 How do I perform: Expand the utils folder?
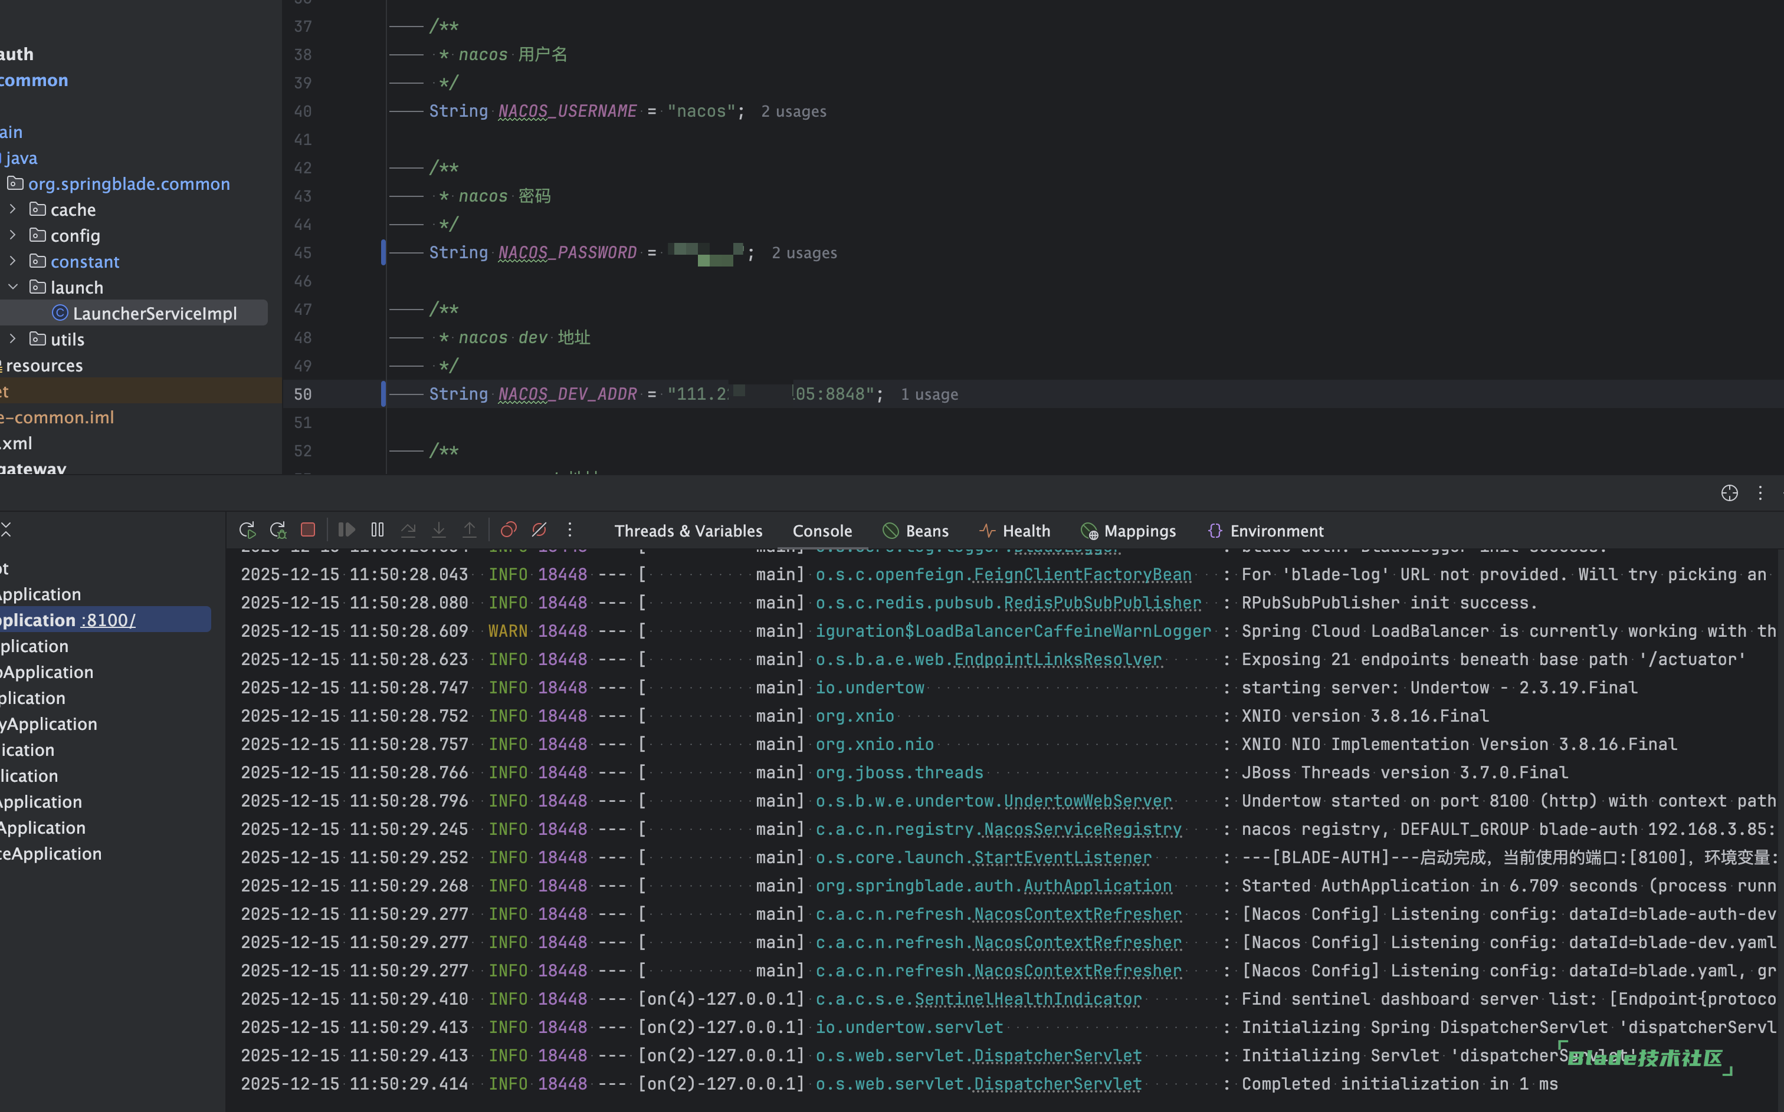tap(12, 339)
